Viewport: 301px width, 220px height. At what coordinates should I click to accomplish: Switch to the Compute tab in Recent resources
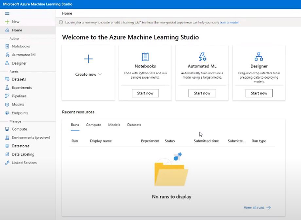click(x=93, y=125)
